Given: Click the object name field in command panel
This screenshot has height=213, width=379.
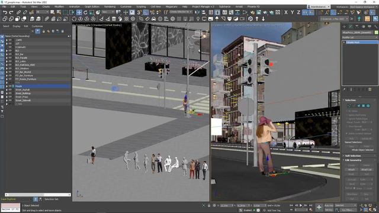Looking at the screenshot, I should [358, 33].
